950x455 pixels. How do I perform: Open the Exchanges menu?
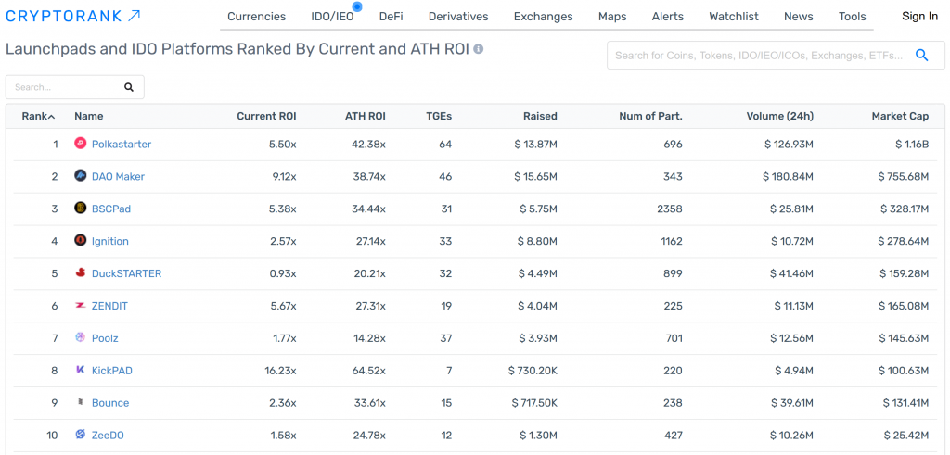(543, 17)
